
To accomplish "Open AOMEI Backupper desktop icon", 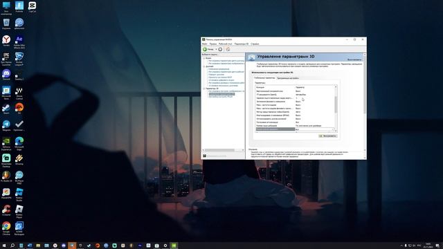I will pyautogui.click(x=19, y=228).
